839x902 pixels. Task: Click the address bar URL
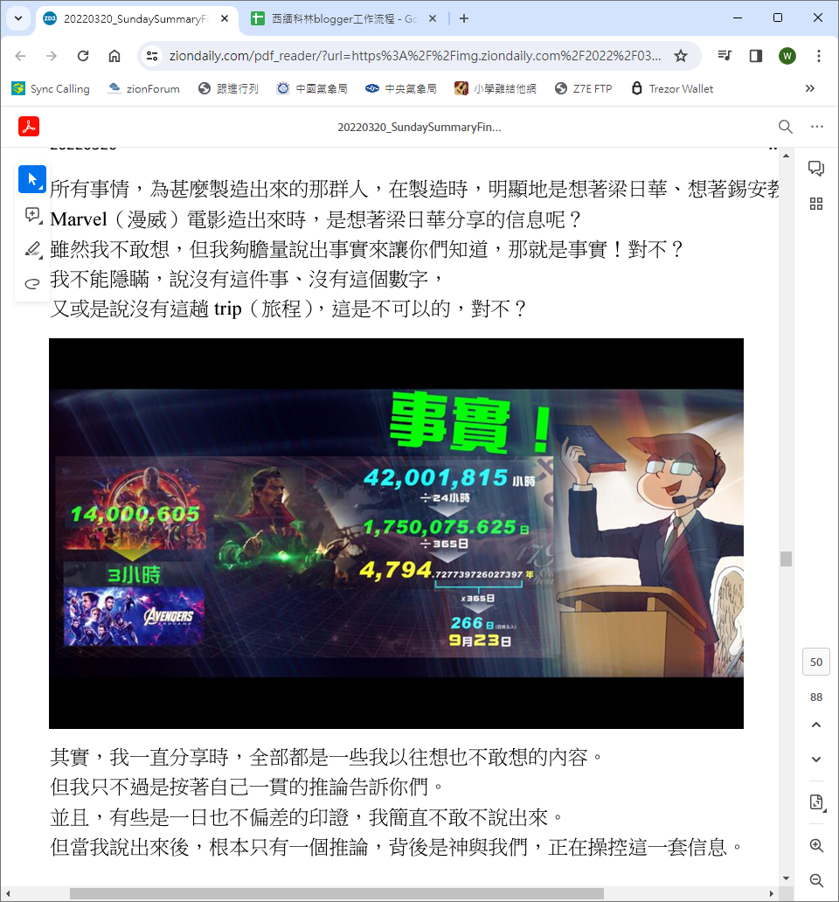[x=414, y=56]
